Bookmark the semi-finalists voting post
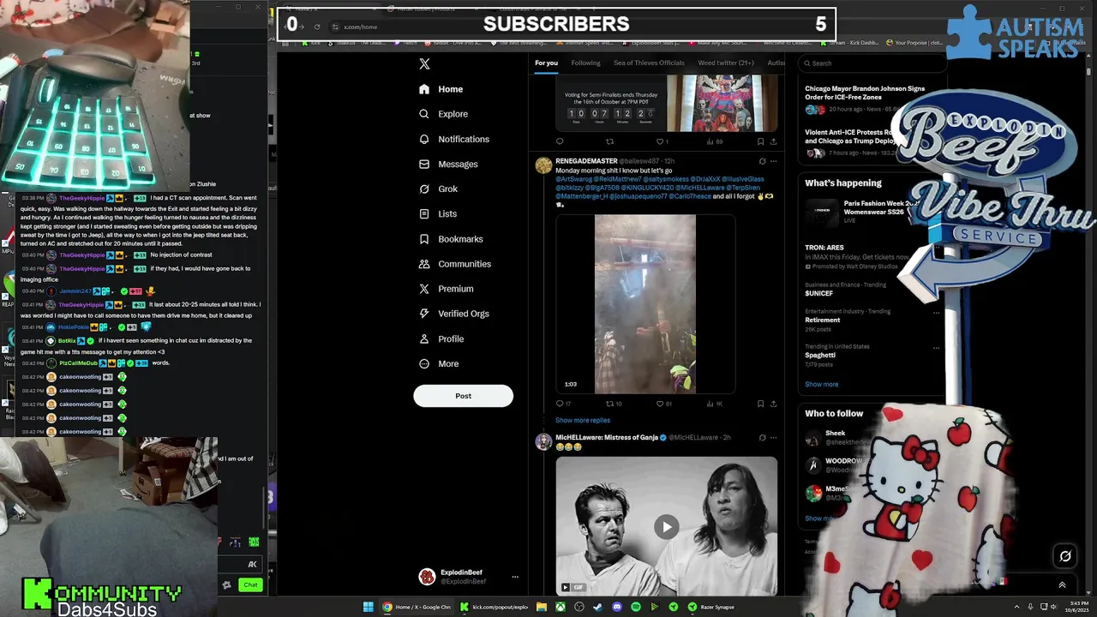The height and width of the screenshot is (617, 1097). [760, 141]
